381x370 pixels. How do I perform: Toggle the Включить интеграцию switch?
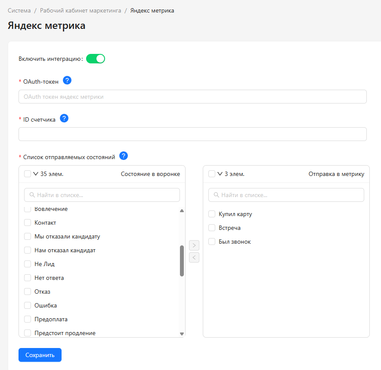tap(96, 59)
